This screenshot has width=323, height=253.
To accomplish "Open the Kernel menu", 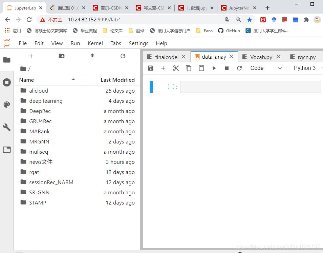I will click(x=95, y=43).
